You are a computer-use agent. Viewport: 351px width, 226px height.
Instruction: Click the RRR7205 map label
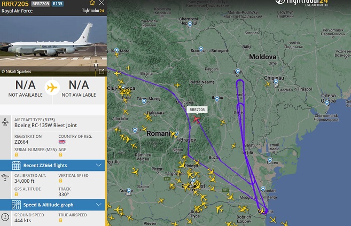coord(197,110)
